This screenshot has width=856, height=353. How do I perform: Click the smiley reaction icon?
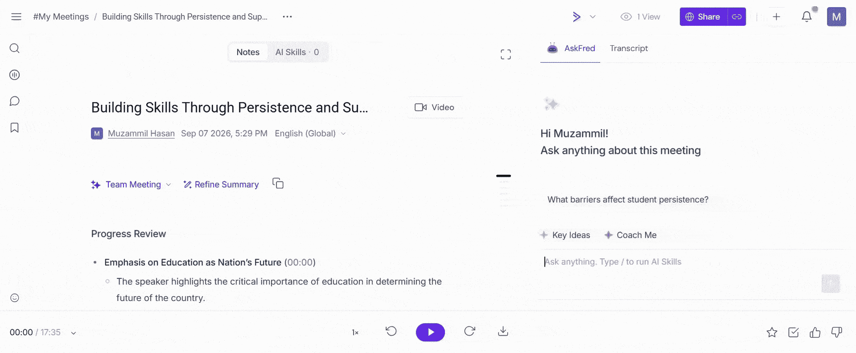[15, 298]
